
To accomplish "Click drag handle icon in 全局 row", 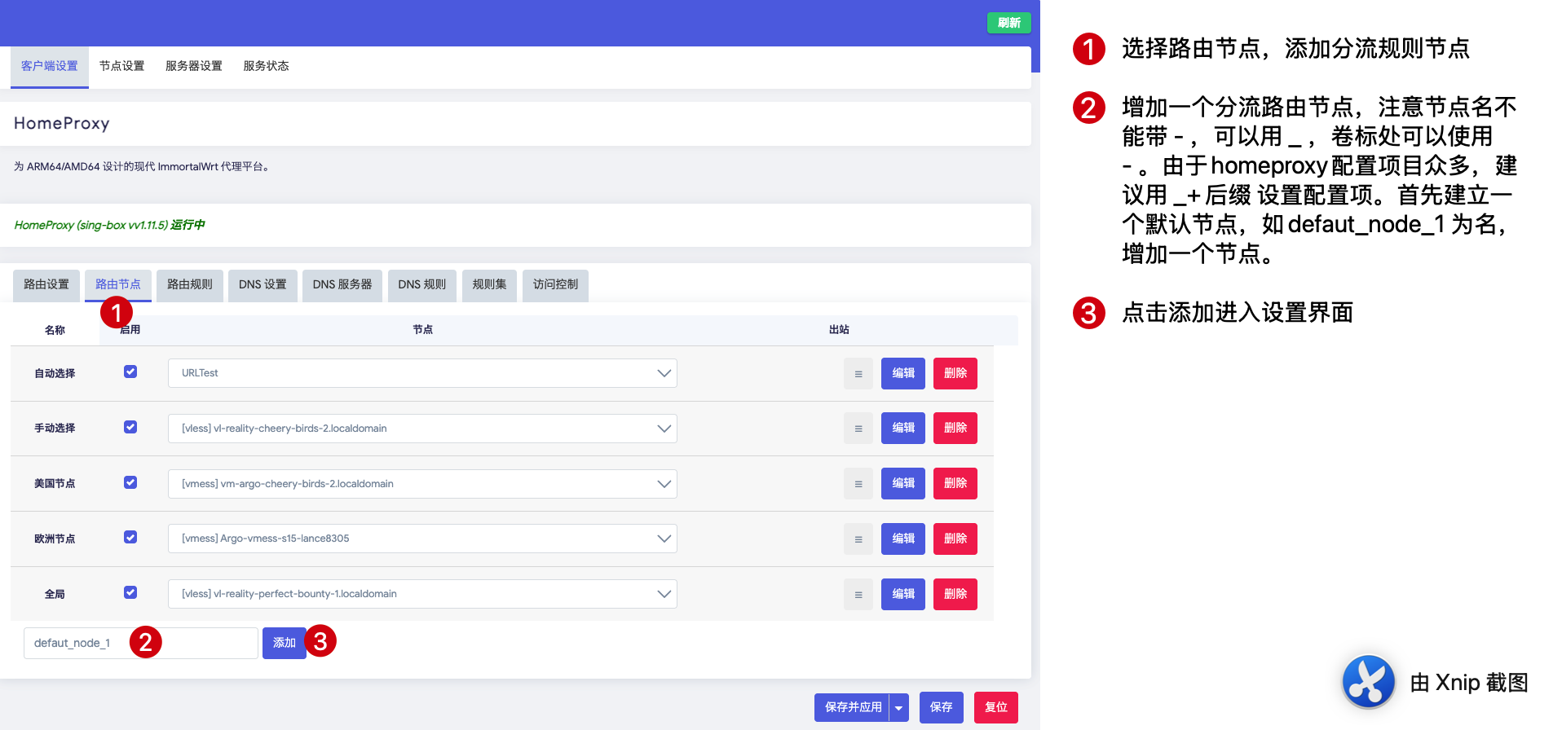I will click(858, 595).
